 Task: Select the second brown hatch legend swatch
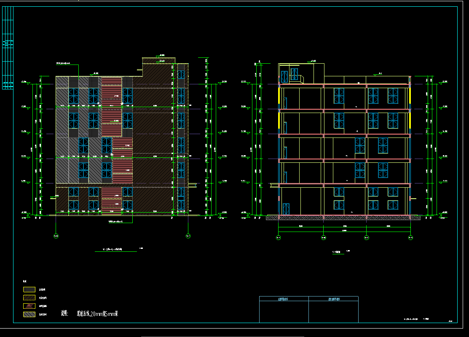click(29, 298)
